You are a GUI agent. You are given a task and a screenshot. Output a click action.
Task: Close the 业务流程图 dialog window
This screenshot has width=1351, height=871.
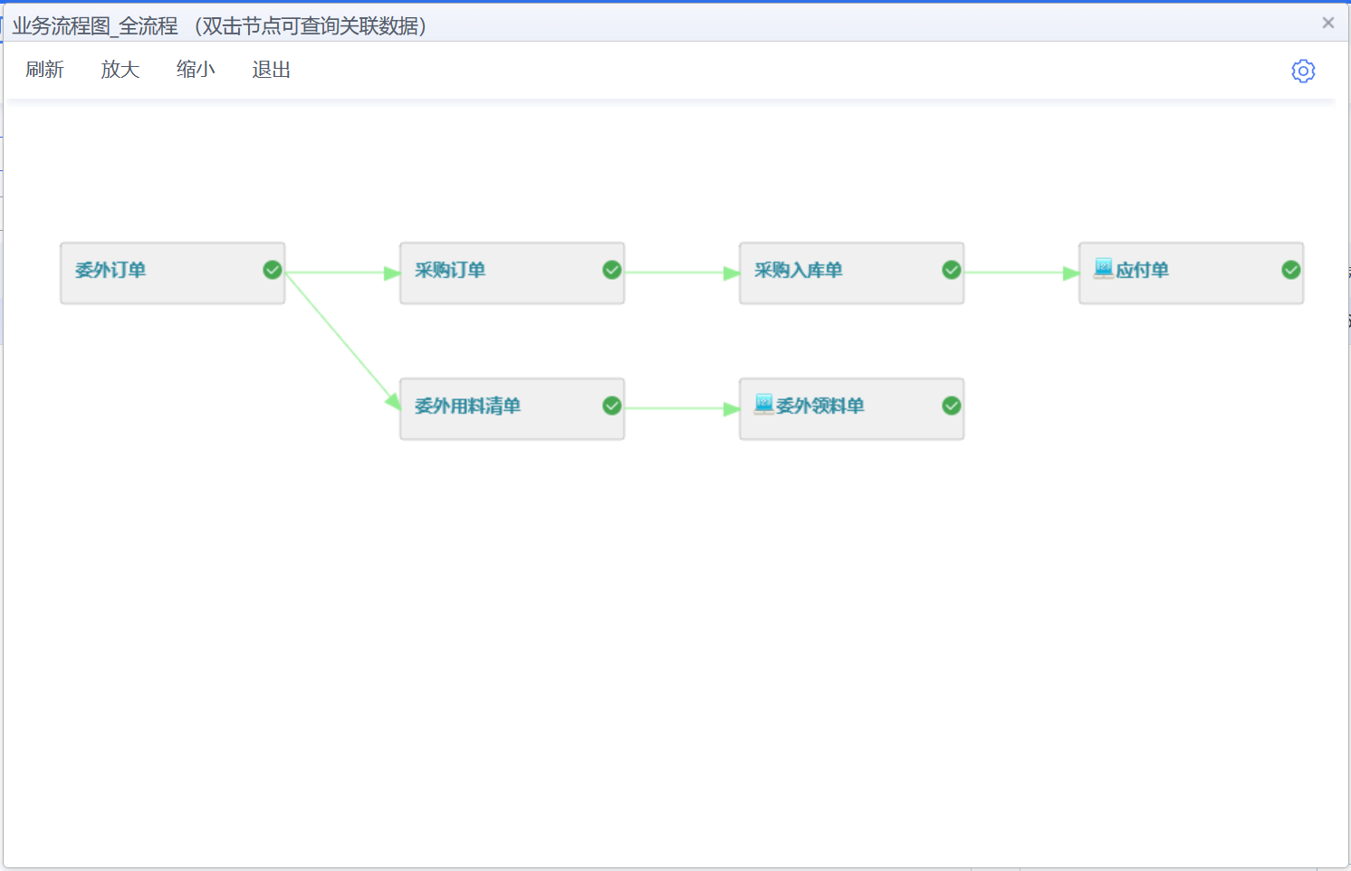click(1327, 24)
